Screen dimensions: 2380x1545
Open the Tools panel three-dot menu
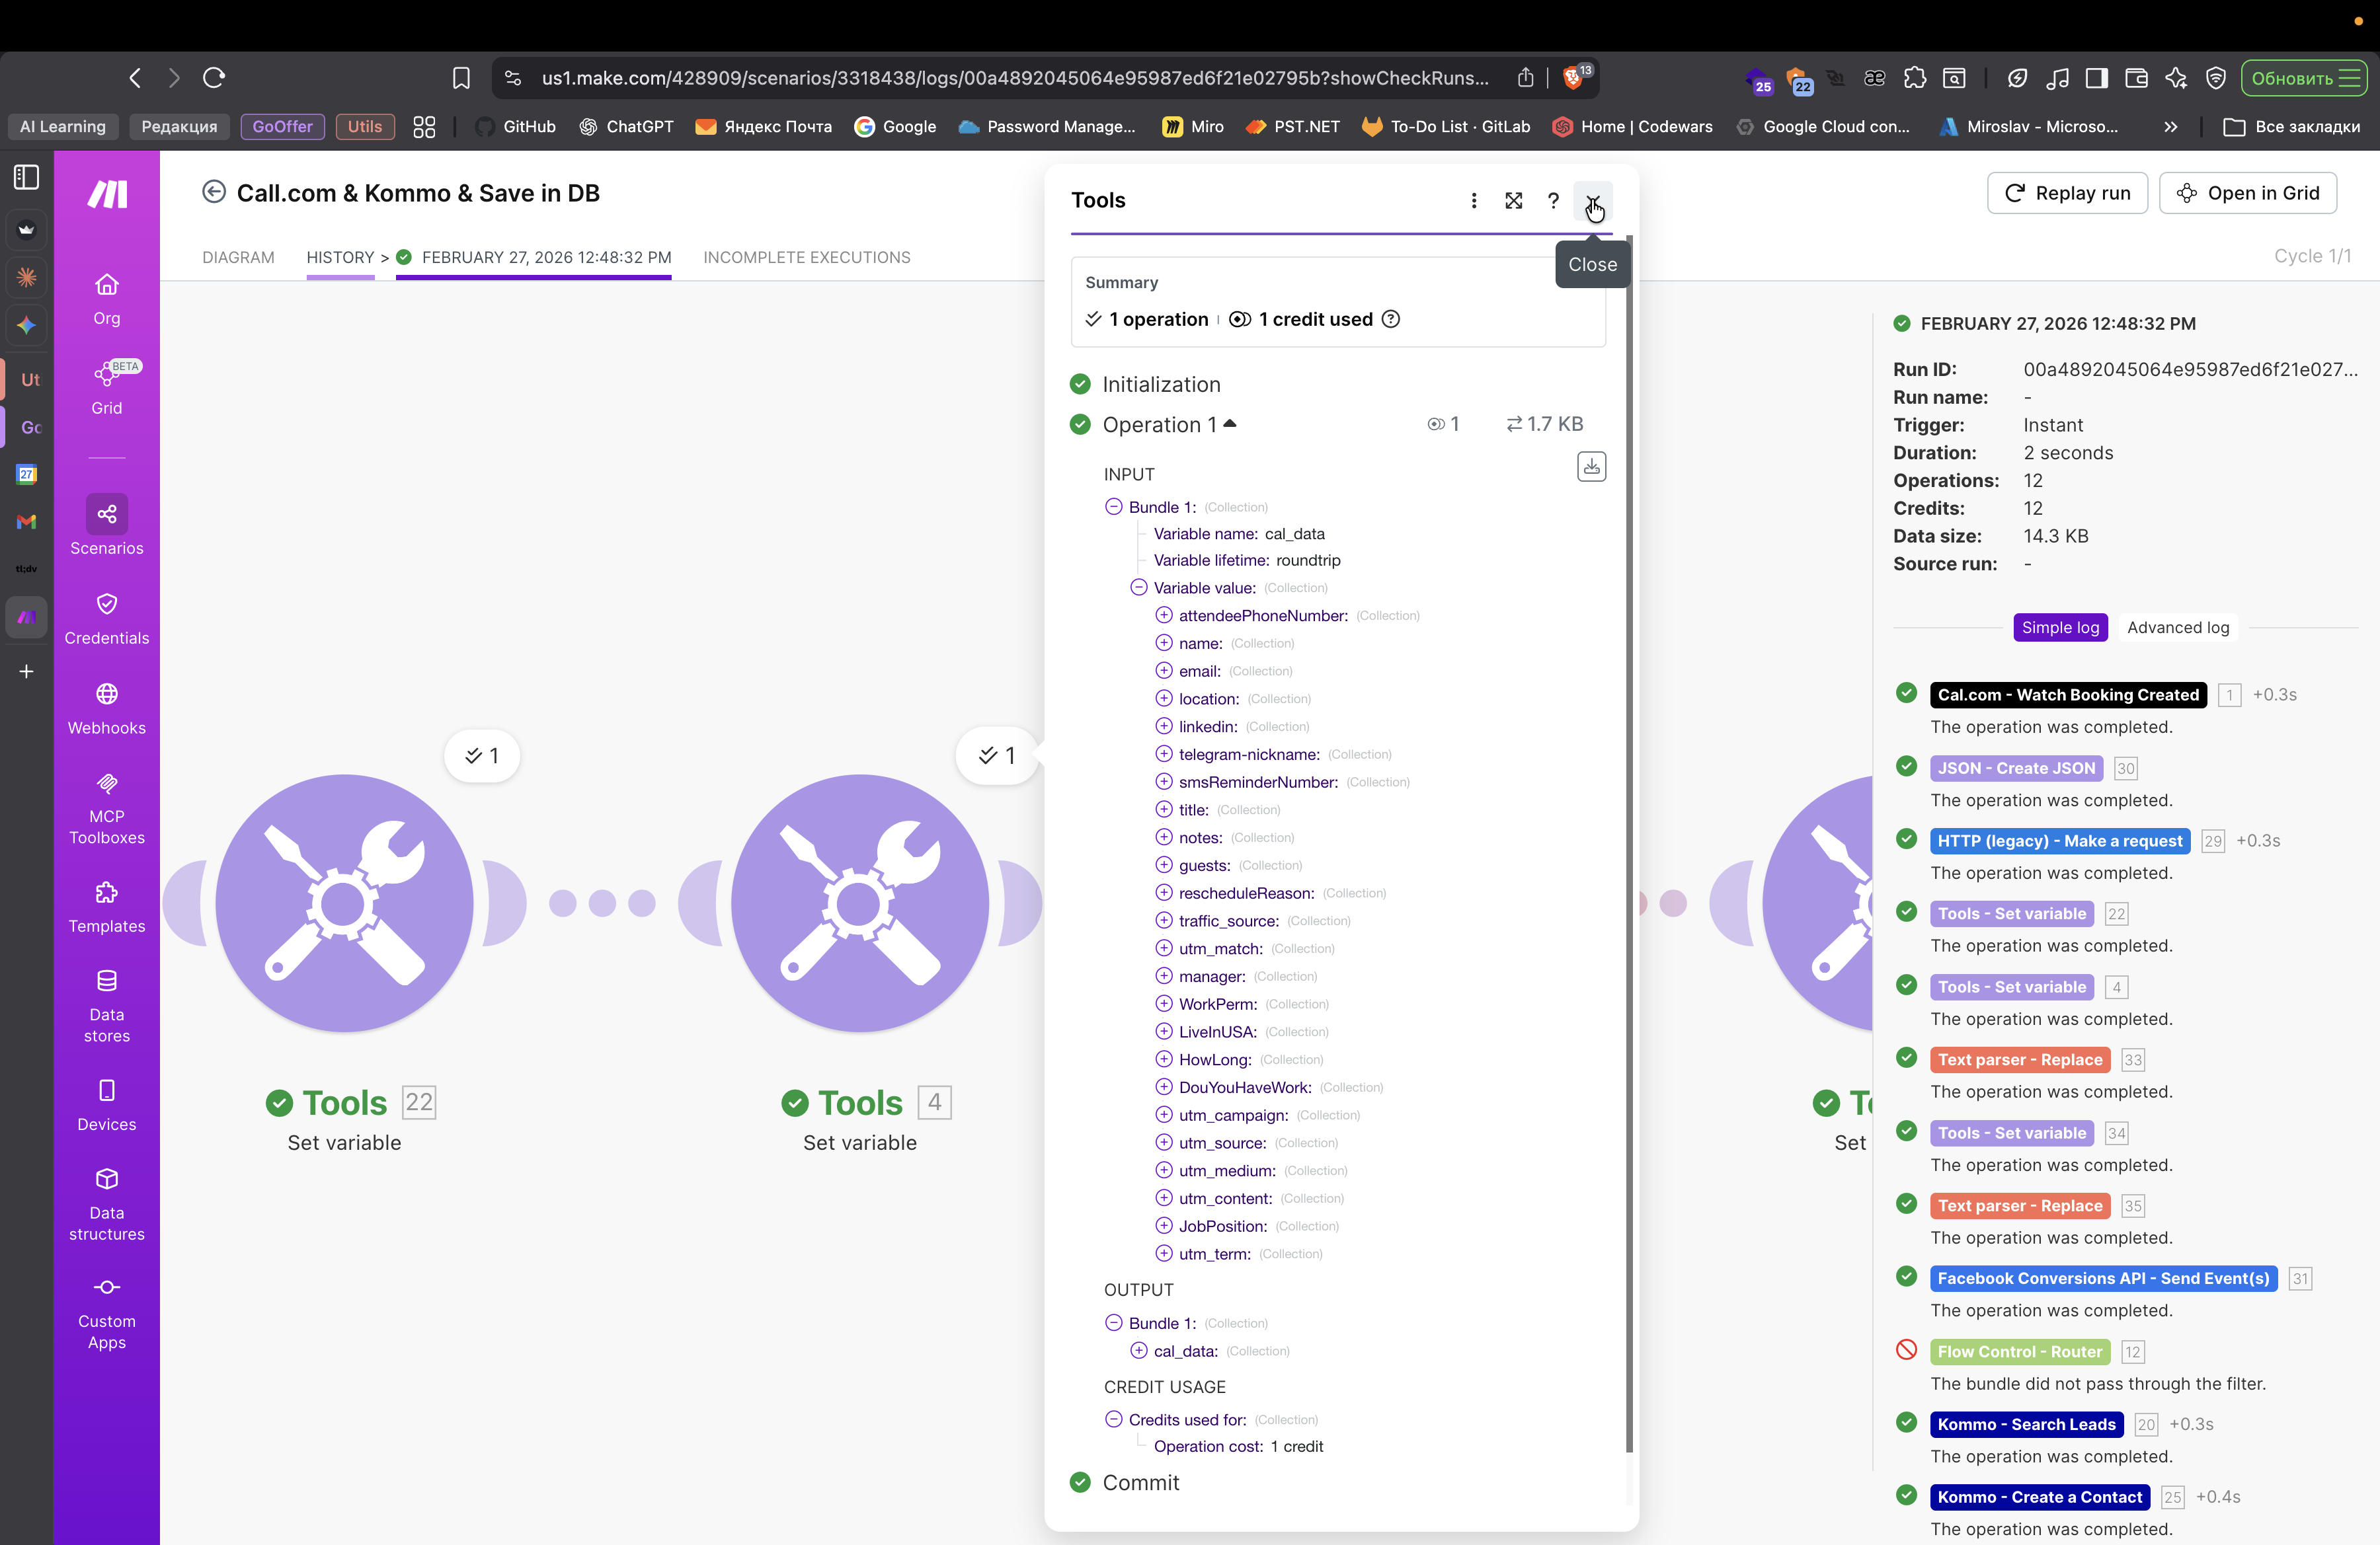1473,201
